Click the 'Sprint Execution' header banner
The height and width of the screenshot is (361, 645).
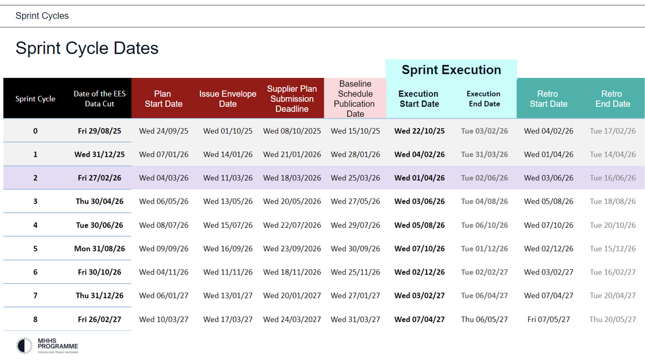451,70
